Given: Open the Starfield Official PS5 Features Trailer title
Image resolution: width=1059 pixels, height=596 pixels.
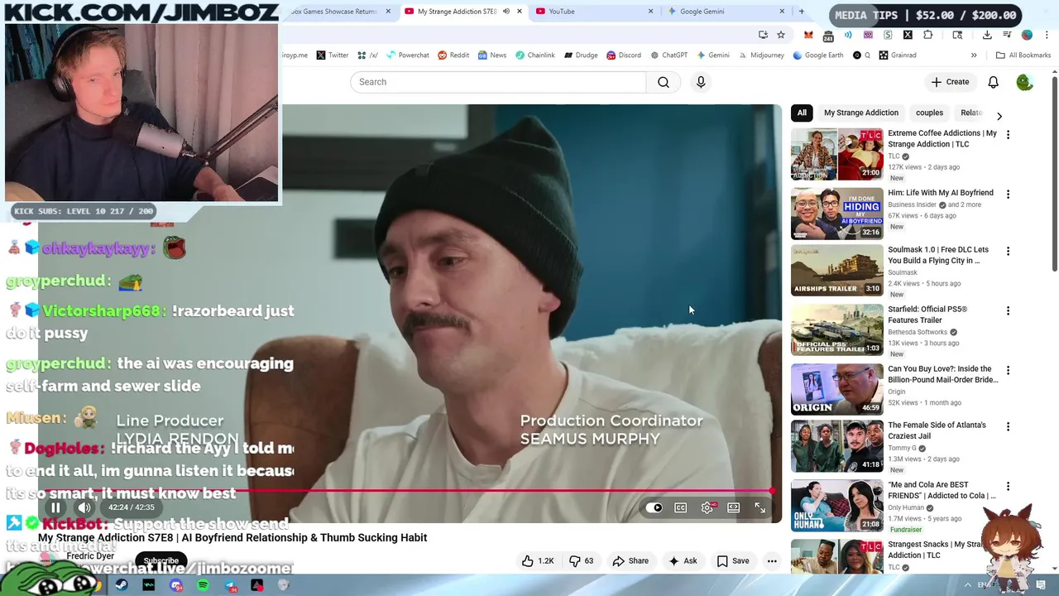Looking at the screenshot, I should (927, 315).
